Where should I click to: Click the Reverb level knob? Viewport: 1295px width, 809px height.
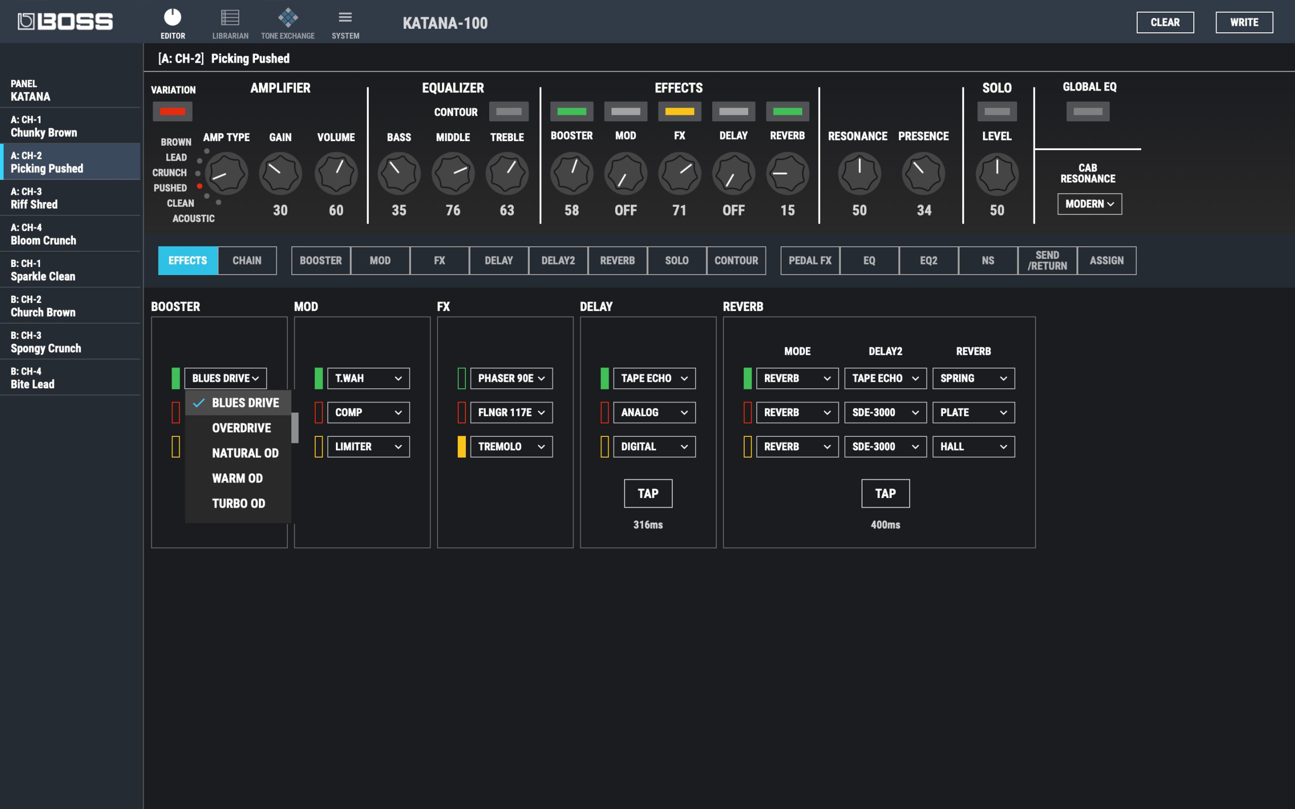[788, 173]
